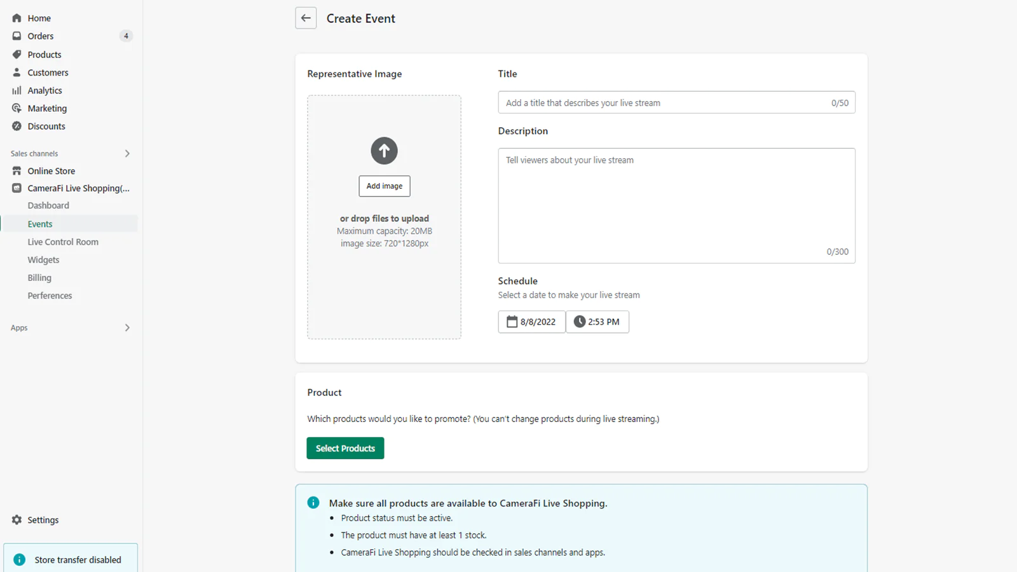
Task: Expand the Apps section chevron
Action: coord(127,328)
